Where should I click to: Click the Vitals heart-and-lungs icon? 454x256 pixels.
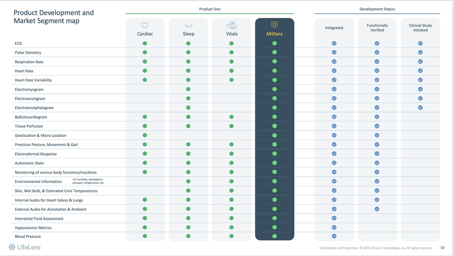pyautogui.click(x=232, y=25)
